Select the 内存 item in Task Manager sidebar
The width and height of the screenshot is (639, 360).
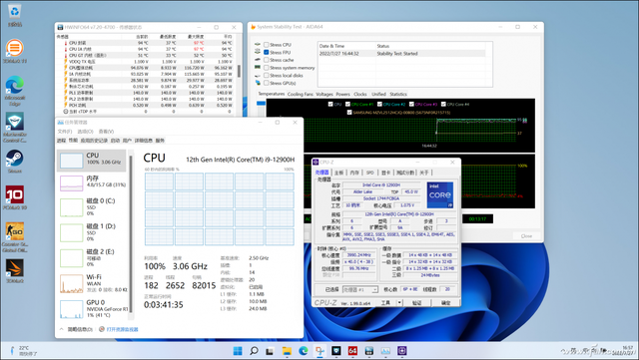coord(93,181)
